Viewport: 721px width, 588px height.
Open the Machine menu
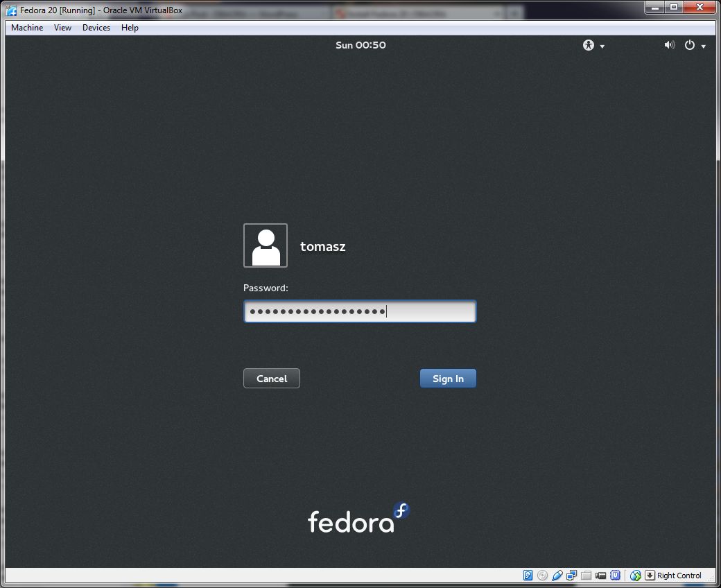tap(27, 28)
